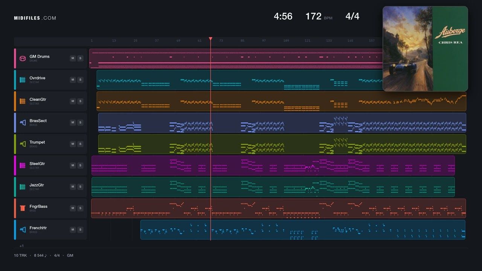Jump to bar 97 on the timeline ruler
Viewport: 482px width, 271px height.
coord(264,41)
